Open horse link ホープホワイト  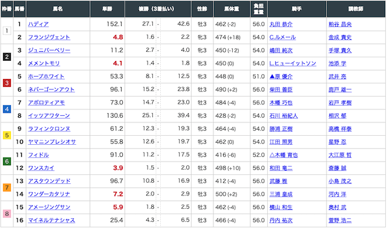[46, 77]
